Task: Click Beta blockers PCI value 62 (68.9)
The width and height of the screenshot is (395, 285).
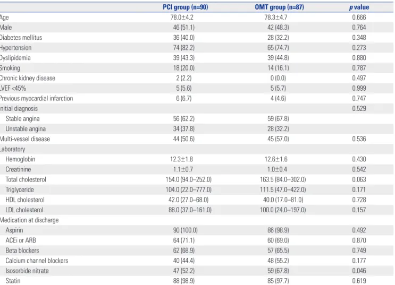Action: (183, 251)
